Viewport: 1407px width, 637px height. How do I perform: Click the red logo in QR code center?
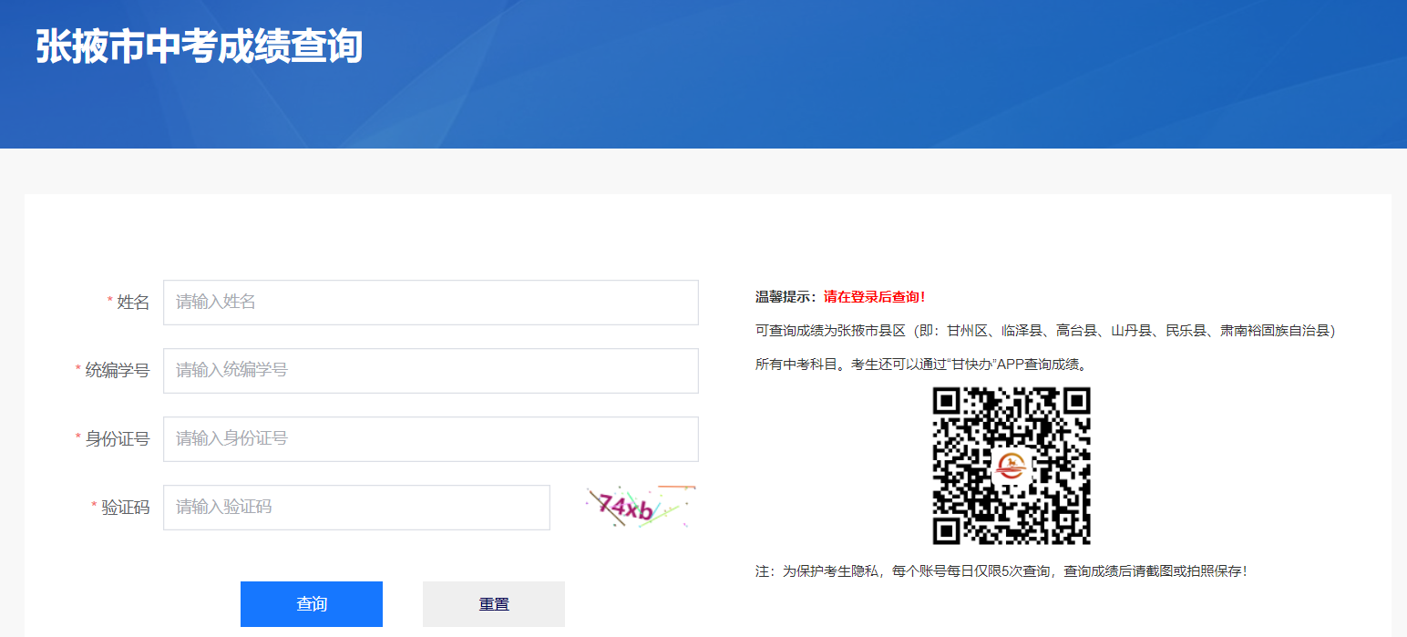click(x=1011, y=467)
